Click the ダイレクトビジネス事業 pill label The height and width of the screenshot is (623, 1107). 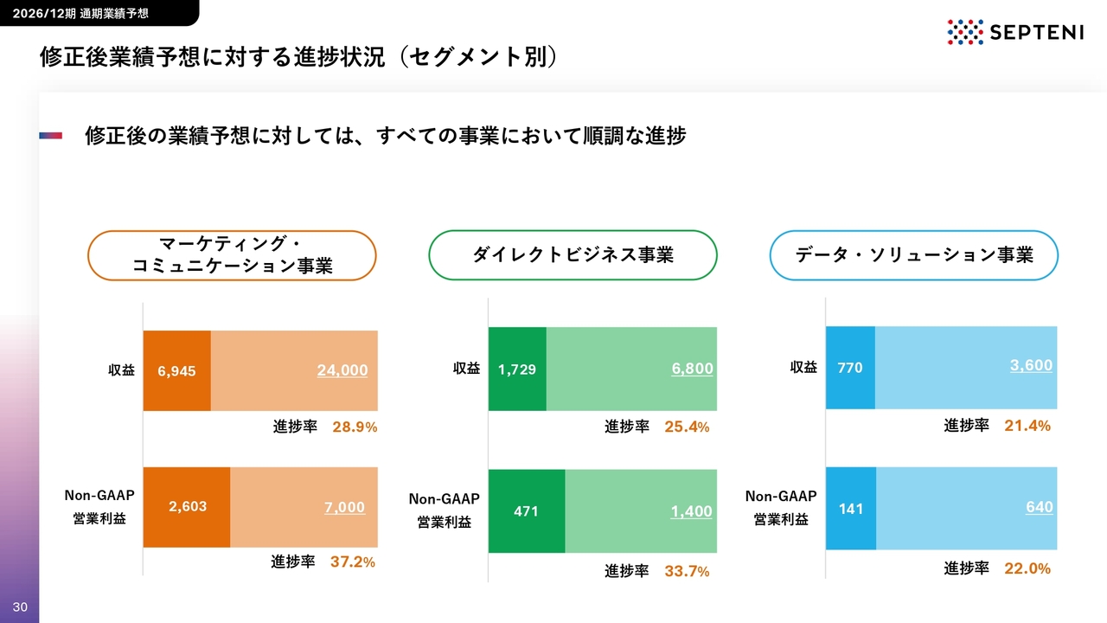click(x=573, y=255)
